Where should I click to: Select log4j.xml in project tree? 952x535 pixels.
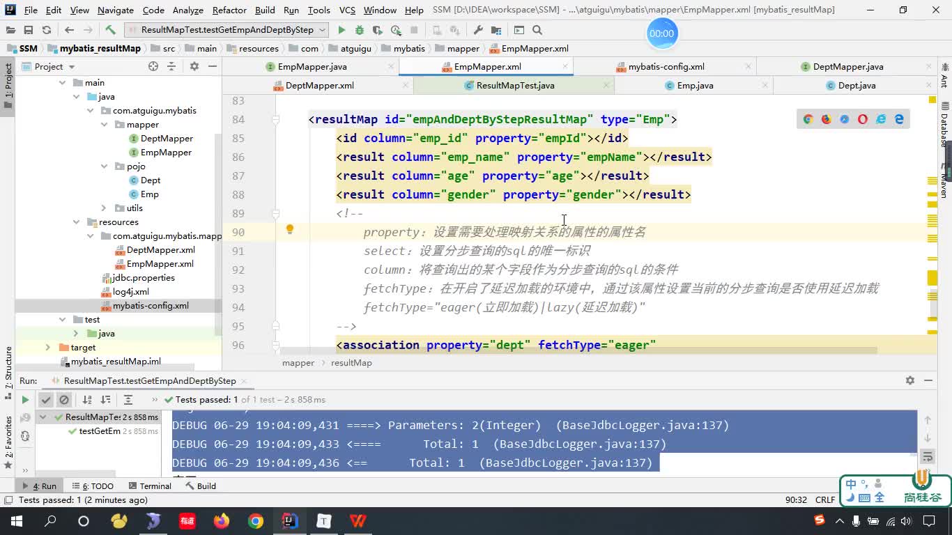[x=131, y=292]
